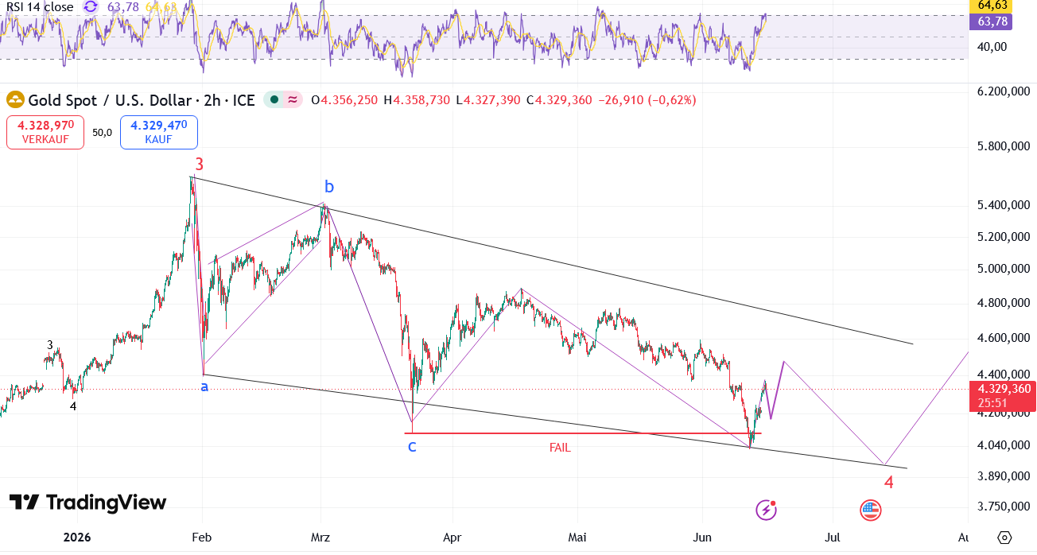This screenshot has height=555, width=1037.
Task: Select the blue wave label b
Action: point(328,188)
